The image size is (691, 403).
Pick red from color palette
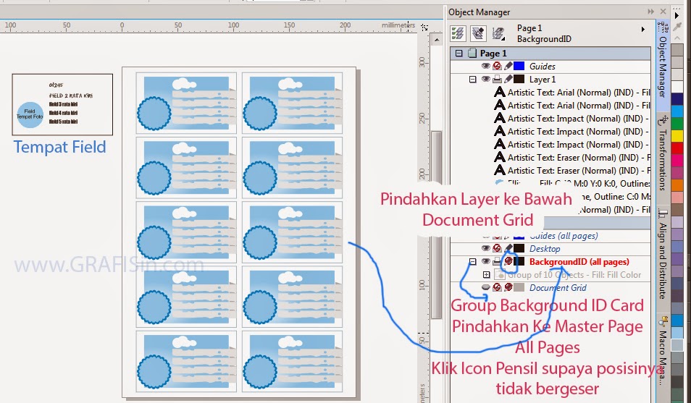coord(677,148)
